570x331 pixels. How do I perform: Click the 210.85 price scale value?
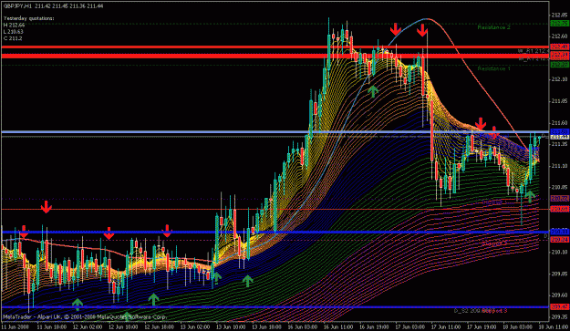click(x=560, y=188)
